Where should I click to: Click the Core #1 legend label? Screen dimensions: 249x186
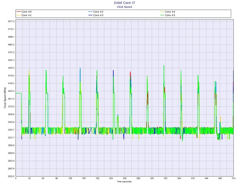pyautogui.click(x=26, y=15)
